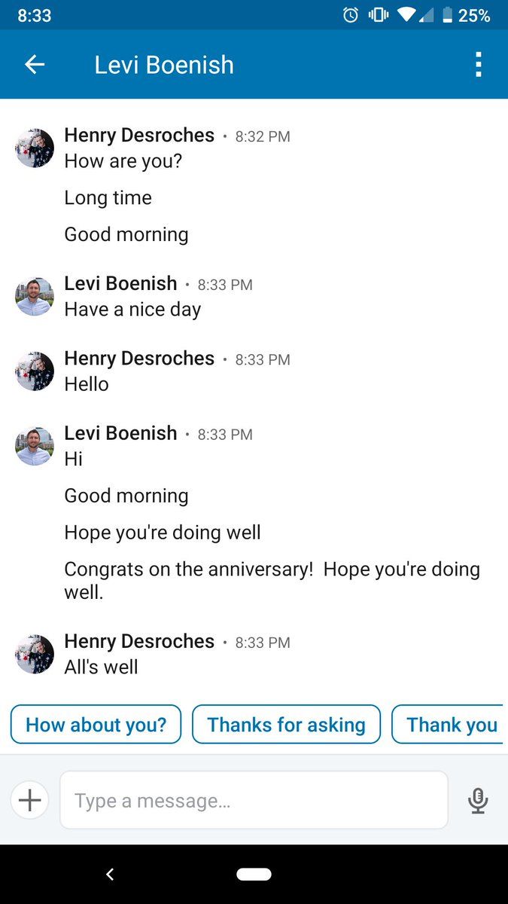This screenshot has height=904, width=508.
Task: Tap the alarm icon in status bar
Action: pos(351,15)
